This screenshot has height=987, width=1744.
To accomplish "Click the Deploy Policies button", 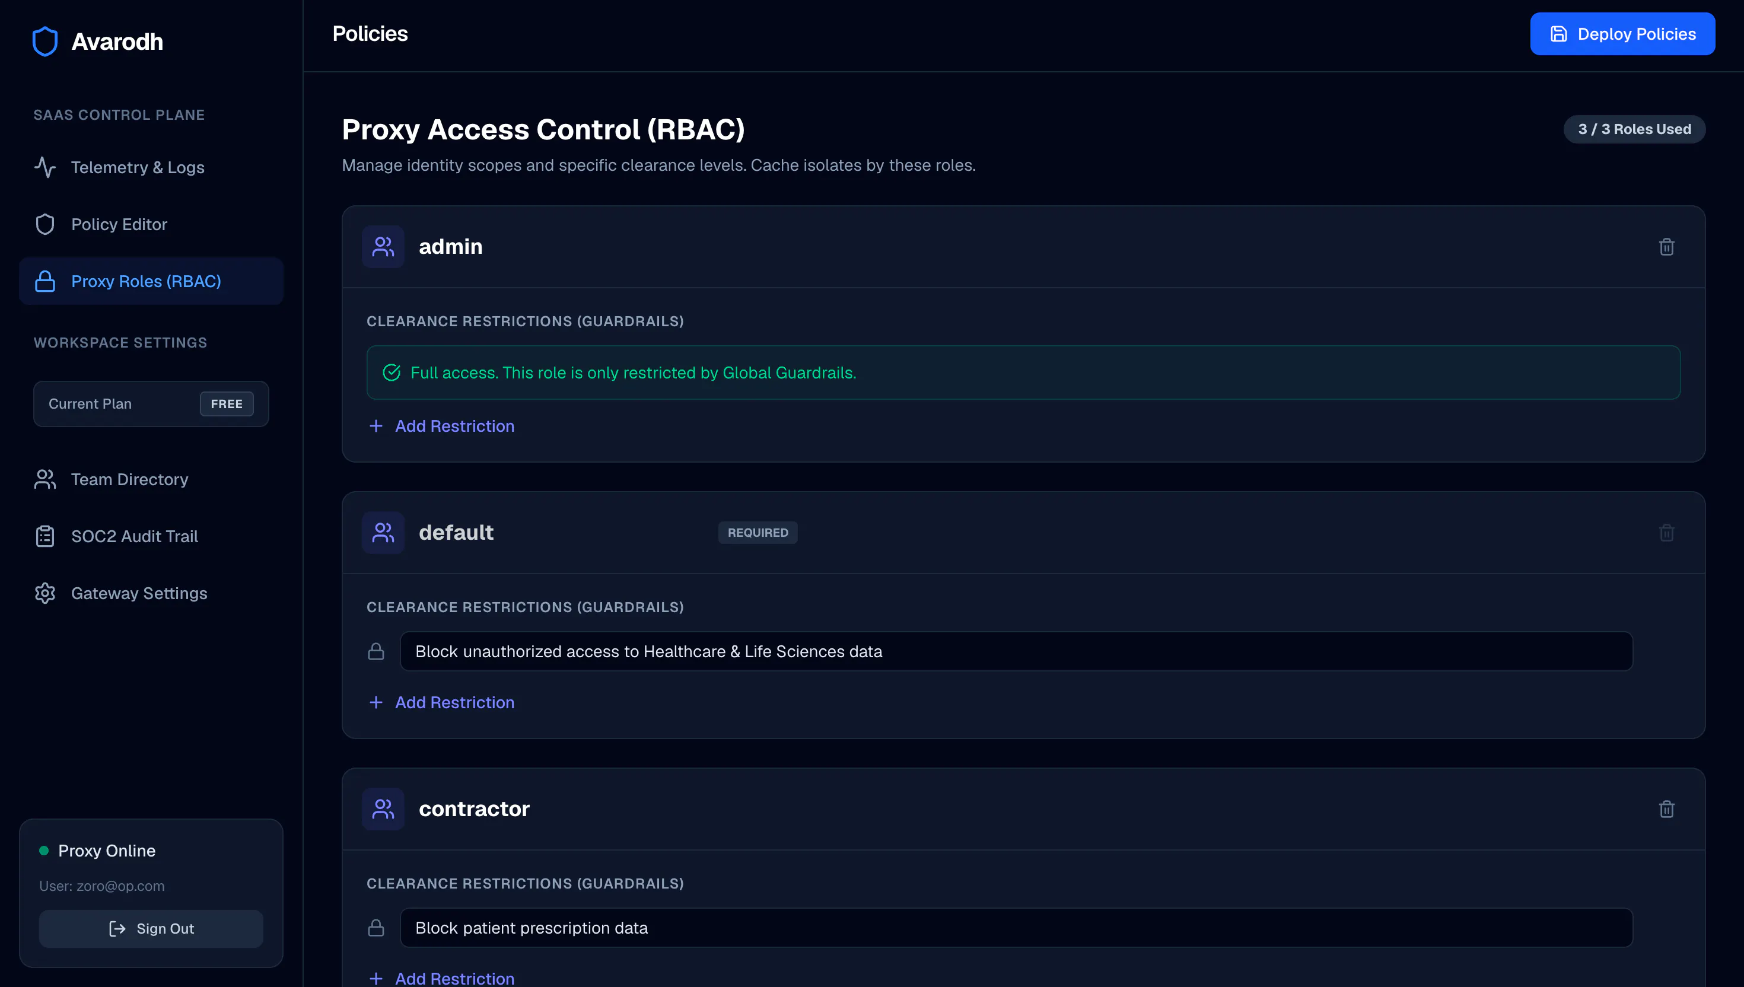I will click(1622, 34).
